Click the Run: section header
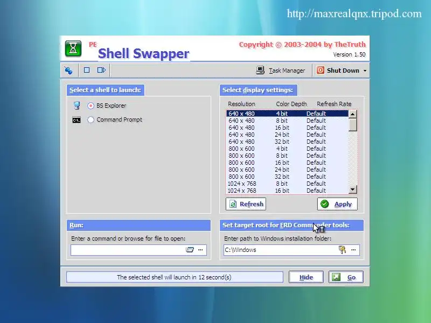Screen dimensions: 431x323 (138, 225)
